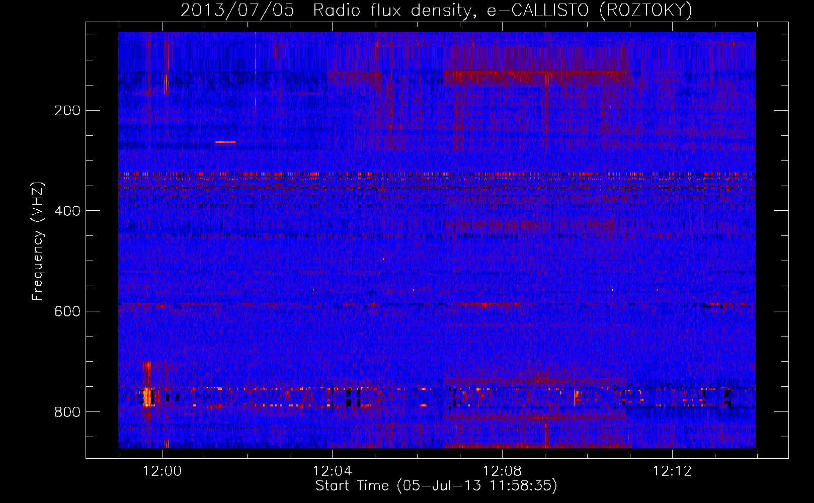Click the 12:08 time tick label
The image size is (814, 503).
coord(503,471)
